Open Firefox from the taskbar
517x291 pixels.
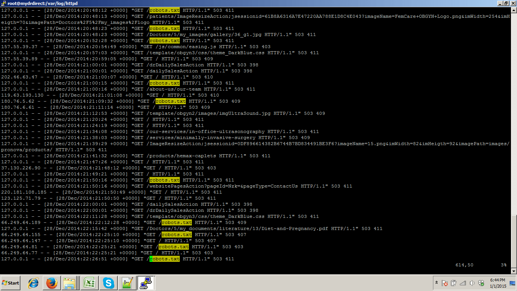click(51, 283)
